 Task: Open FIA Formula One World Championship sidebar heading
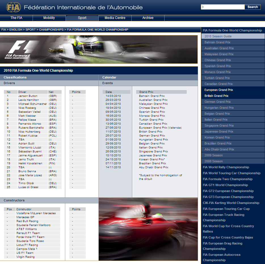coord(232,30)
